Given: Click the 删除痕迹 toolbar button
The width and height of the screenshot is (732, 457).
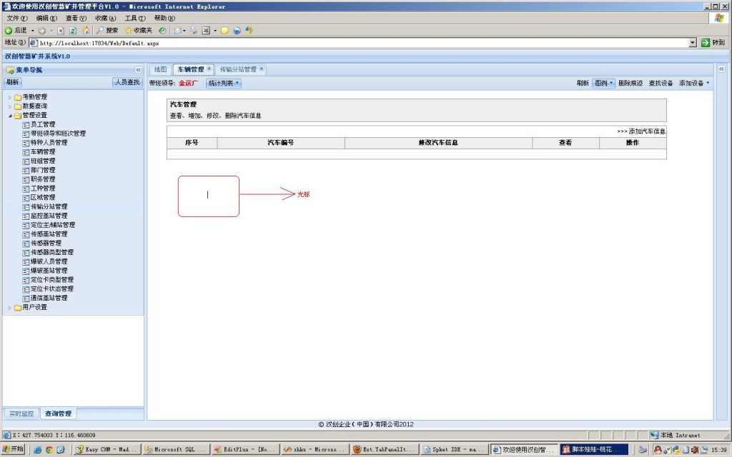Looking at the screenshot, I should tap(630, 83).
